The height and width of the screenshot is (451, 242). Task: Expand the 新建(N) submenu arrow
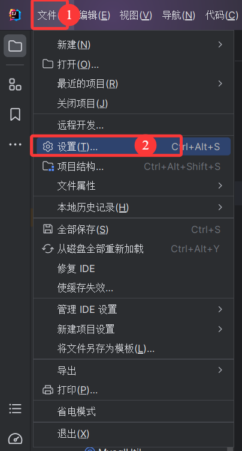(x=220, y=44)
